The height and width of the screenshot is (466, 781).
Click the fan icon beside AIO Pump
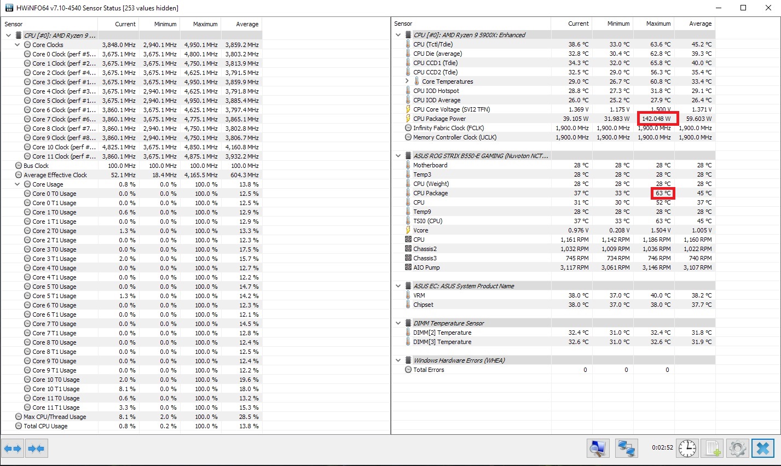pyautogui.click(x=408, y=267)
